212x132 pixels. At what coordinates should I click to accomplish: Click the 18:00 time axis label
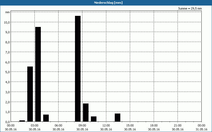(x=154, y=126)
